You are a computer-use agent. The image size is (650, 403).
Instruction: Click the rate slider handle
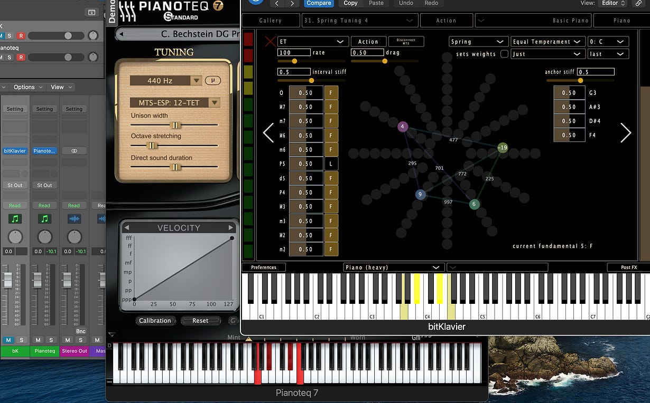294,61
